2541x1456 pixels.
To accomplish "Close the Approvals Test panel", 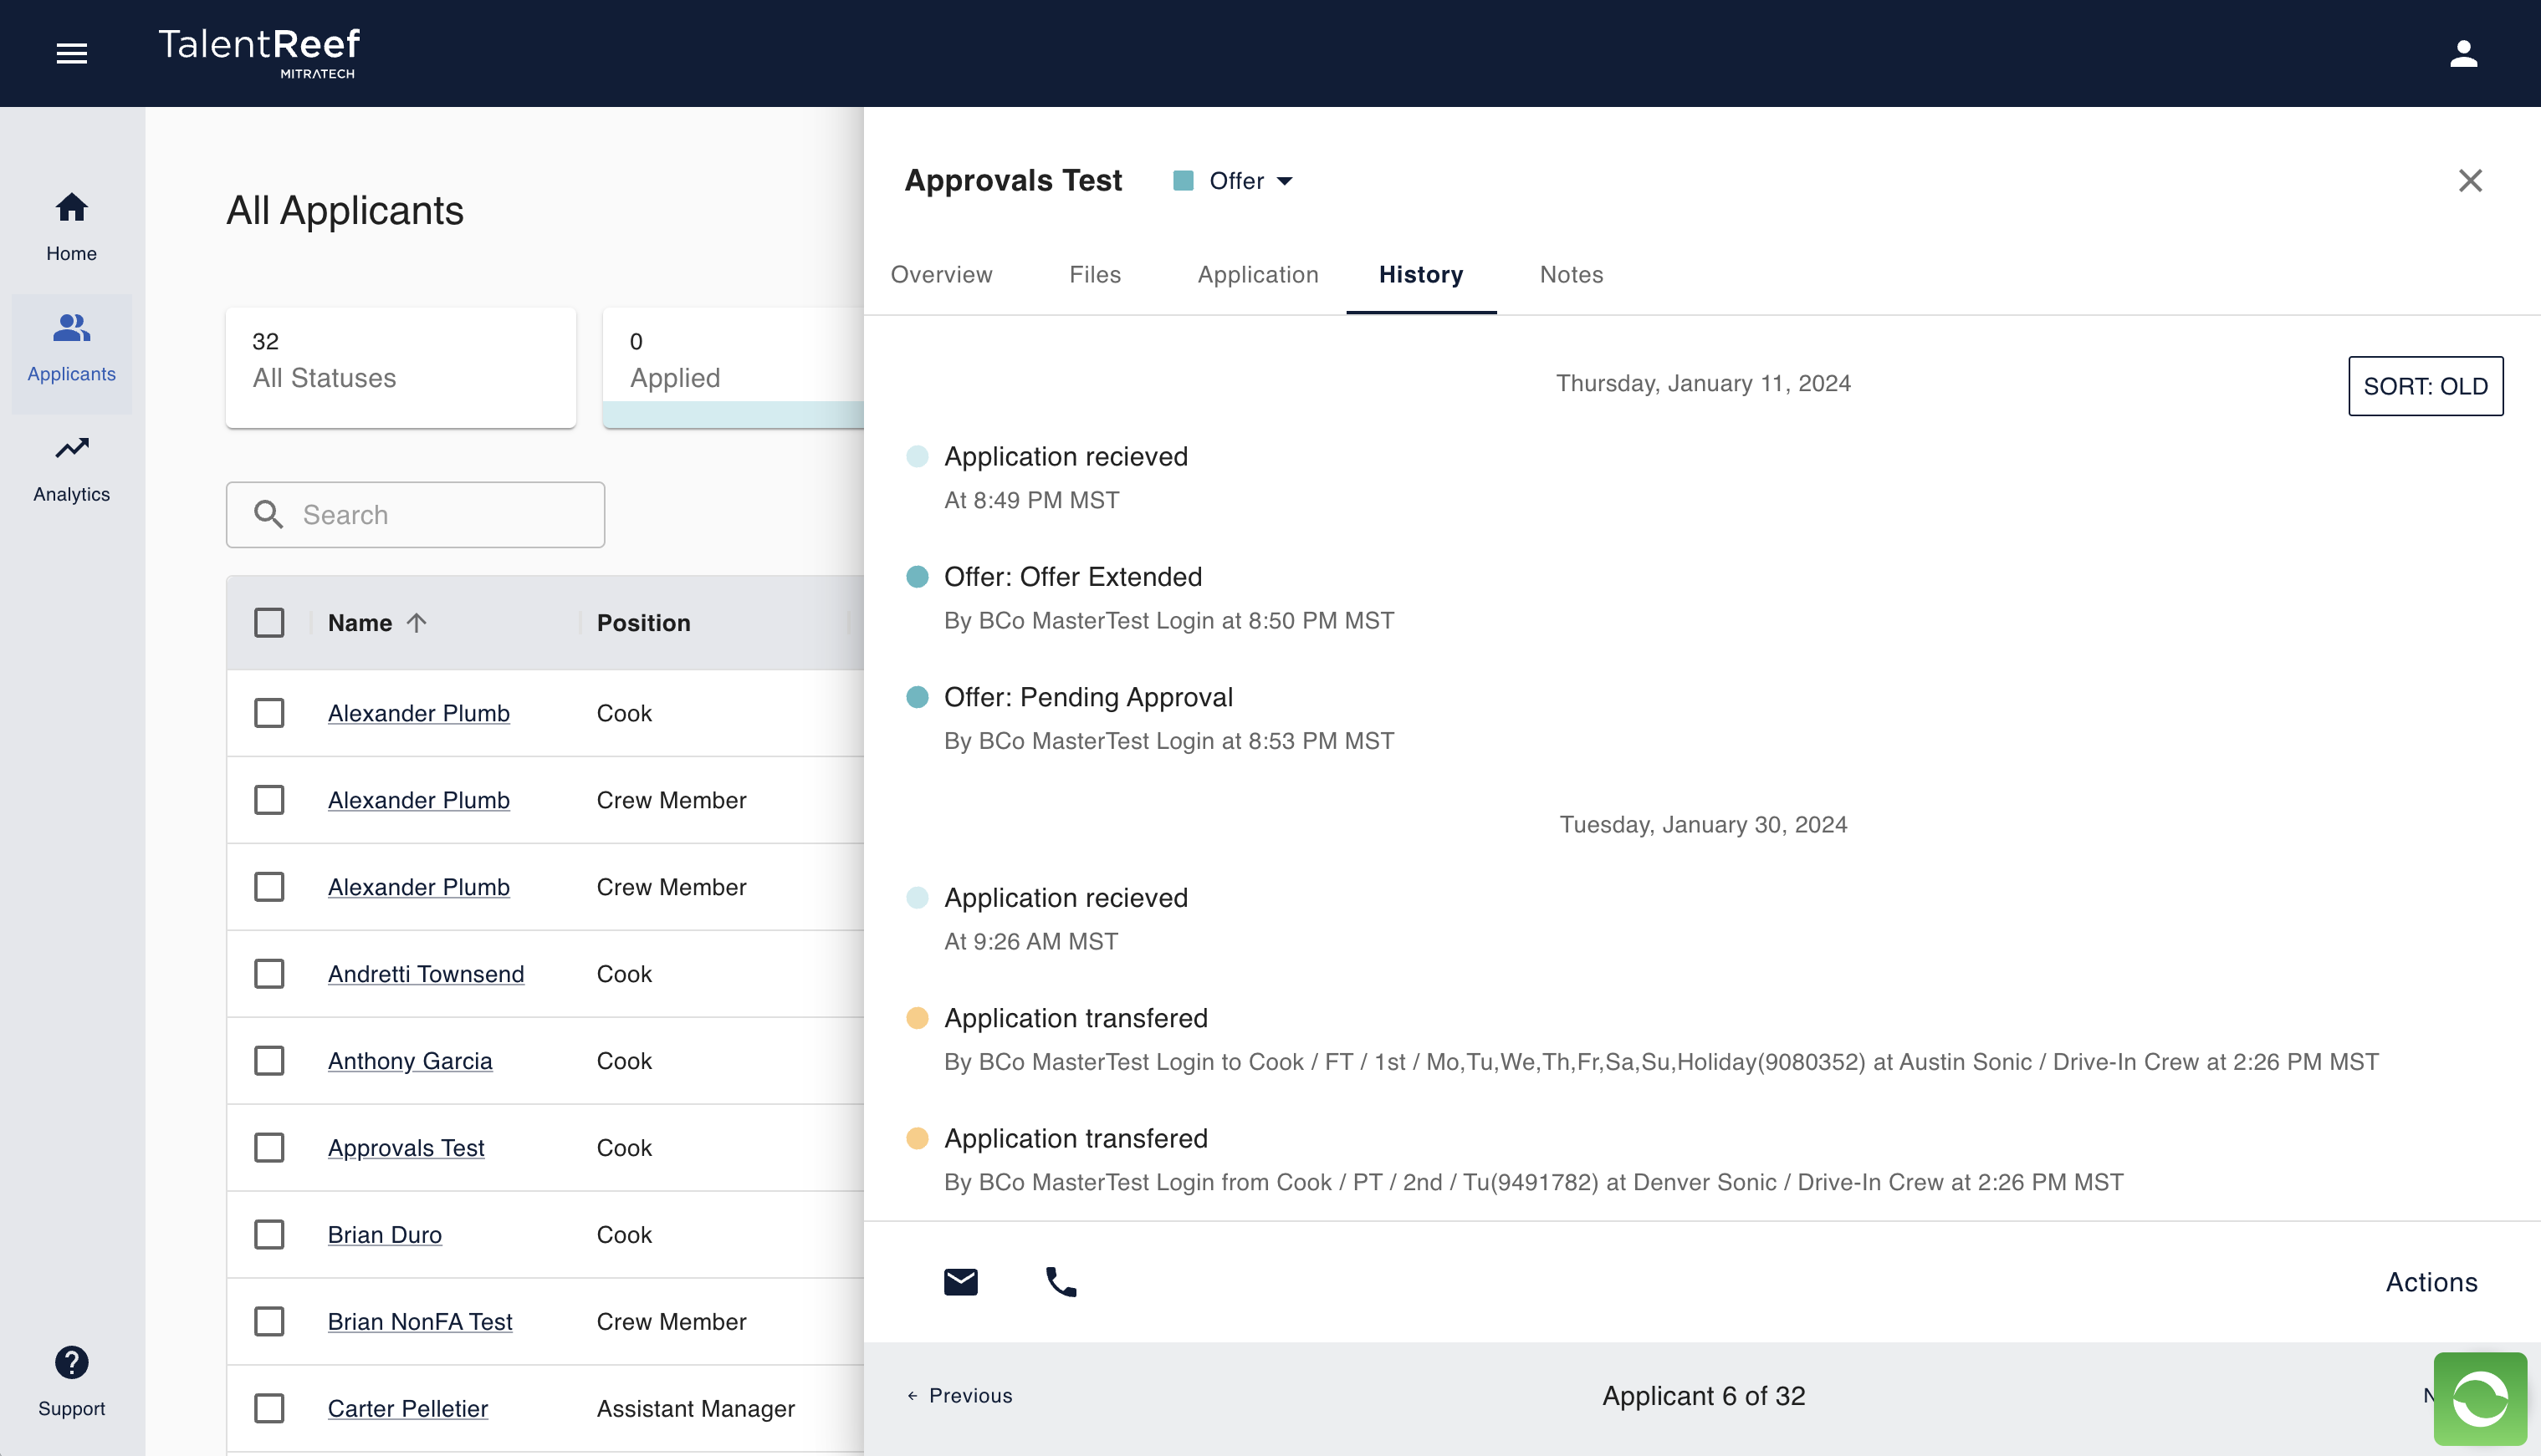I will point(2470,181).
